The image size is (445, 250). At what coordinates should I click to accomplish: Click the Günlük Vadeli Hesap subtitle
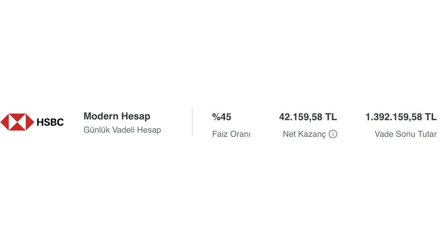[x=122, y=130]
